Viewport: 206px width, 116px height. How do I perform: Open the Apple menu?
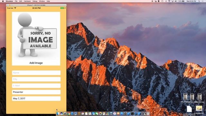click(x=3, y=1)
